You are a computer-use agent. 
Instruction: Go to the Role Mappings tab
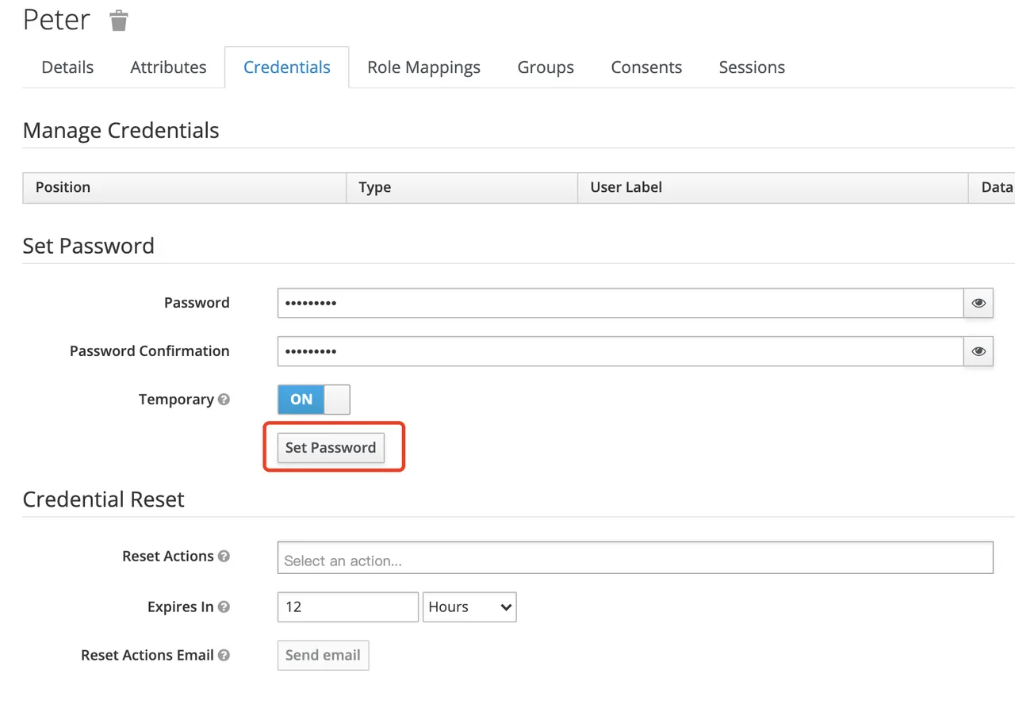click(x=423, y=67)
